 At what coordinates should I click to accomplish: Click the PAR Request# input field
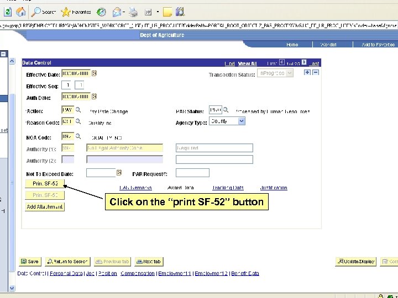193,173
